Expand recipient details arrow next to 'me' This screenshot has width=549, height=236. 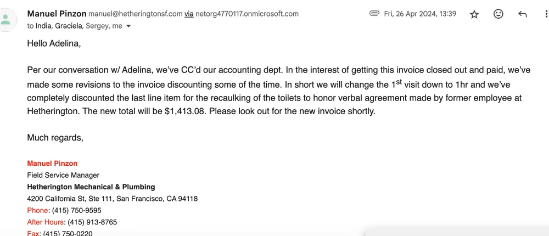click(128, 26)
